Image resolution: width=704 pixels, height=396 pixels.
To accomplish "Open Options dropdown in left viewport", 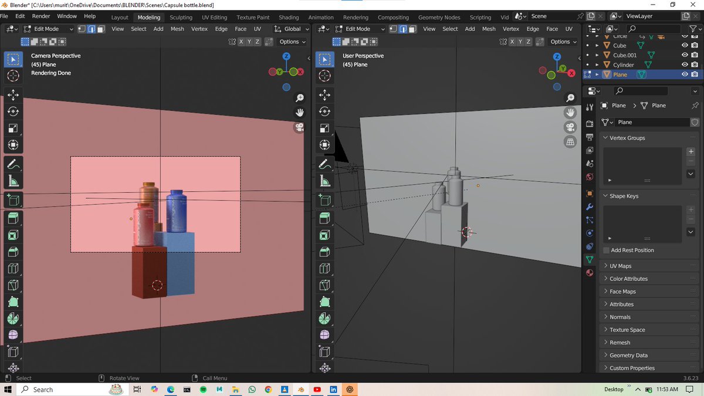I will pos(292,42).
